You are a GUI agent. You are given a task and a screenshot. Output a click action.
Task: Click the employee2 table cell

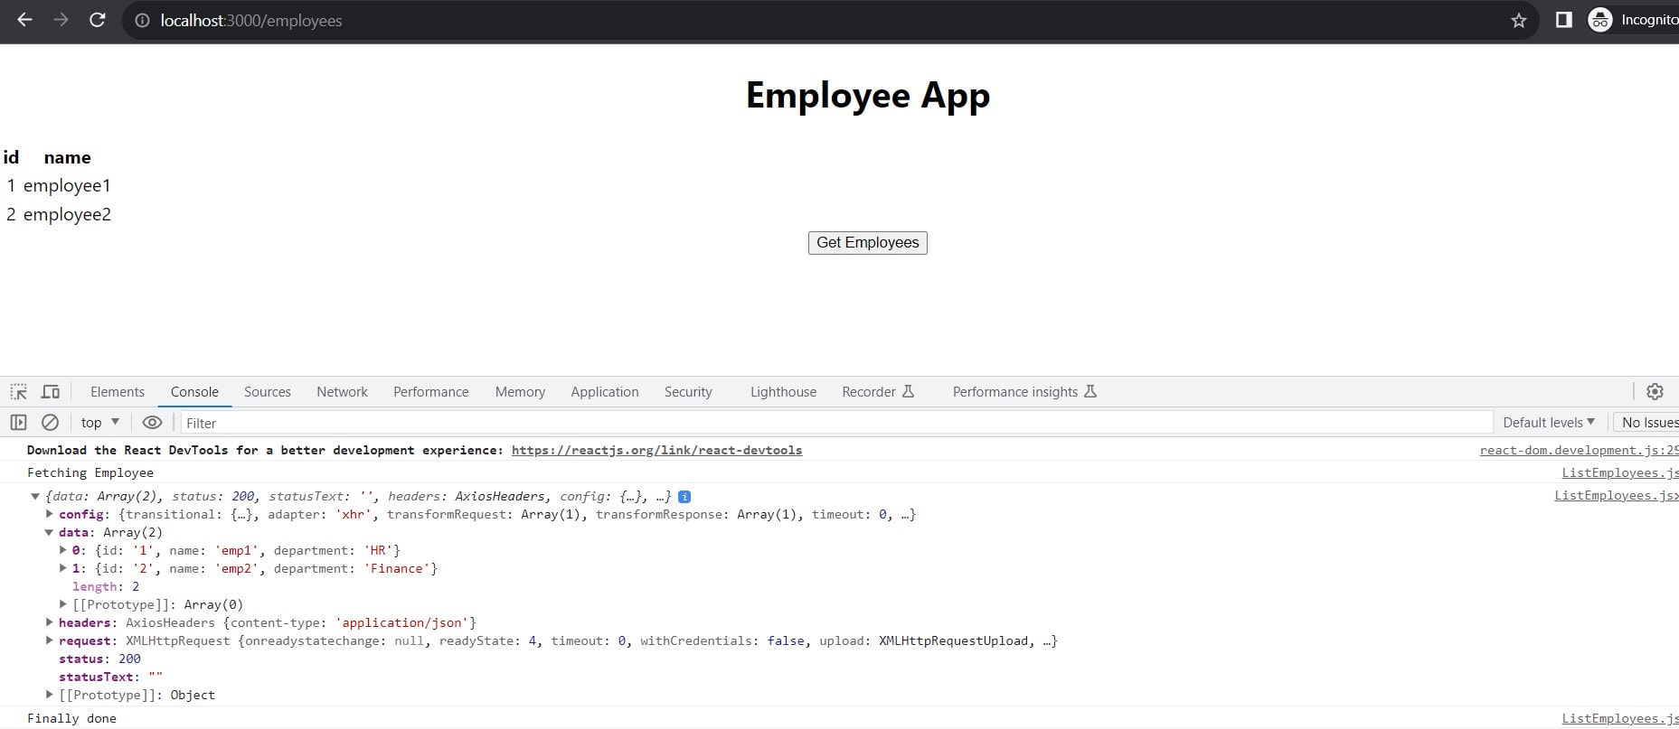(67, 214)
